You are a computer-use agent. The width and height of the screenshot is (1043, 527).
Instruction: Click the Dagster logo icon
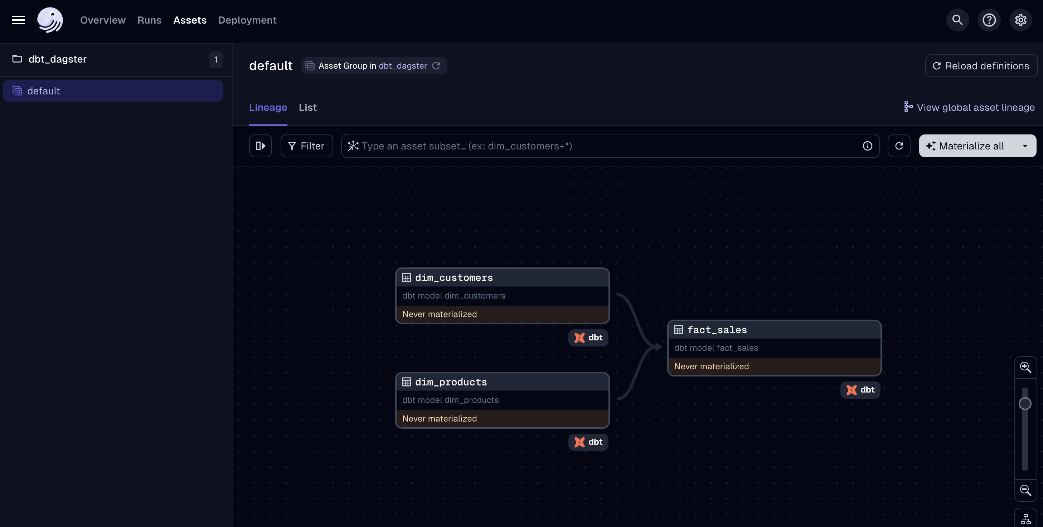(50, 20)
